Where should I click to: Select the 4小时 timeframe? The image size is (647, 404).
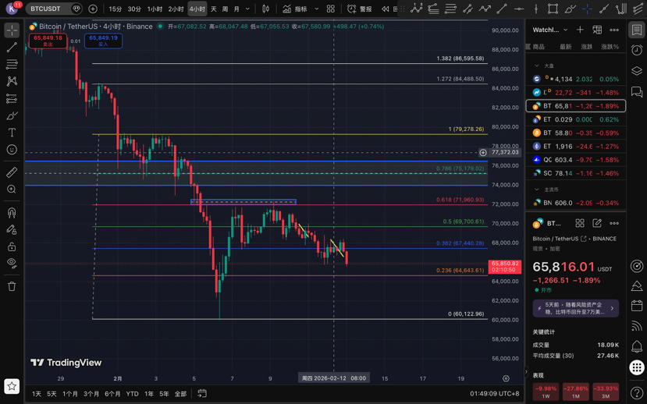pyautogui.click(x=197, y=9)
